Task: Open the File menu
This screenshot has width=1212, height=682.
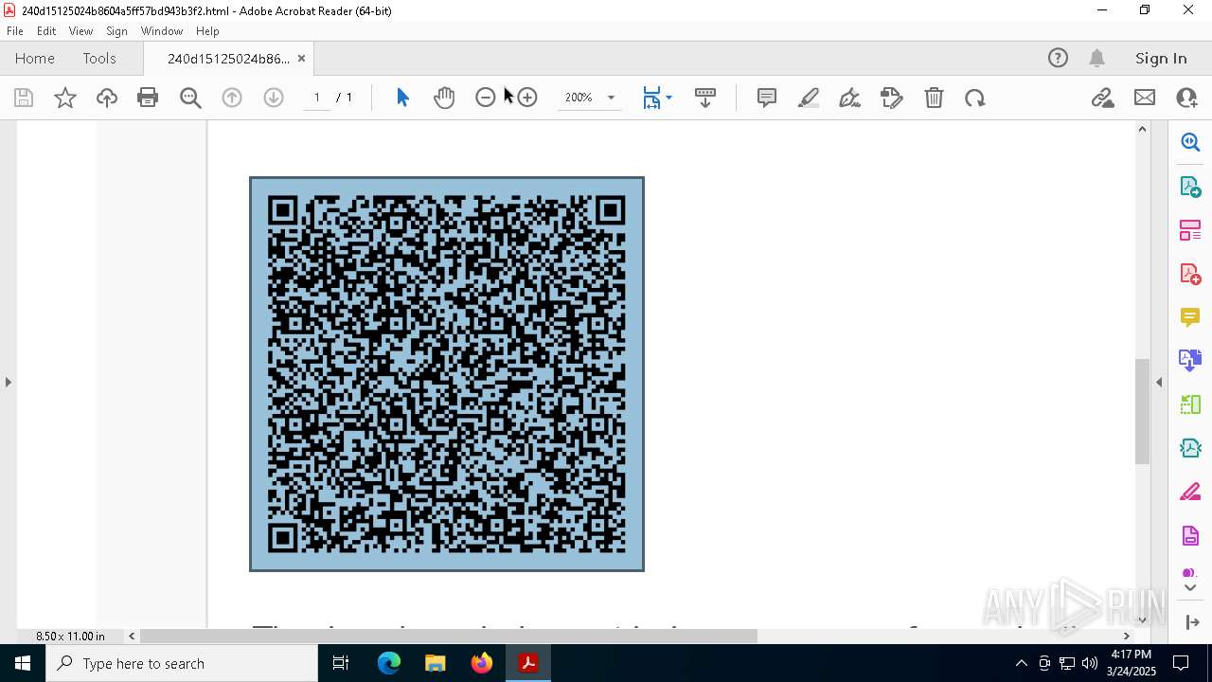Action: tap(15, 30)
